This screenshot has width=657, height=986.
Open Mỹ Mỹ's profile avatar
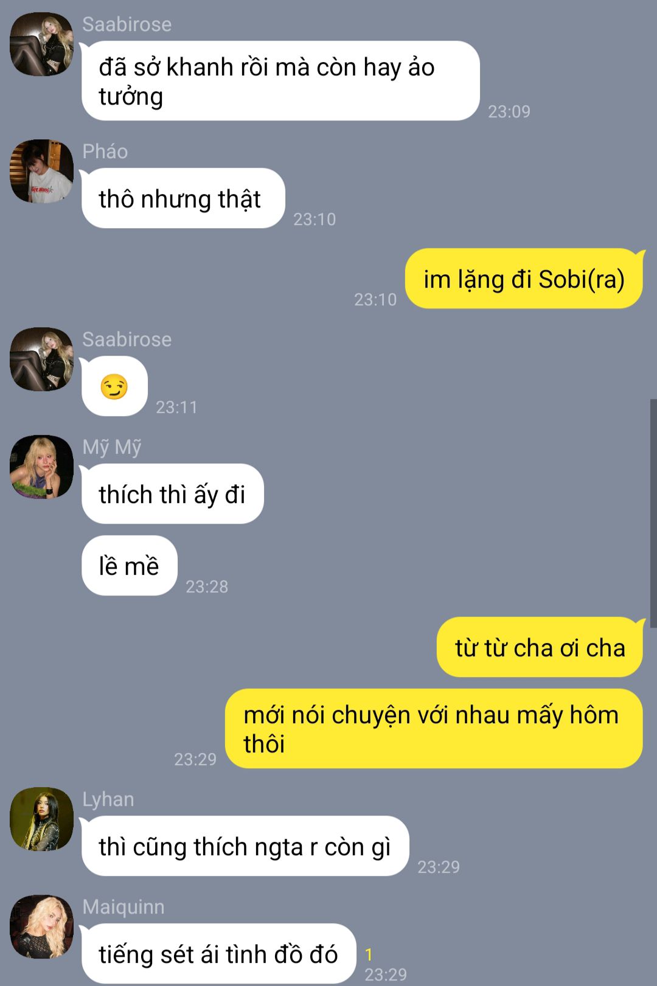41,467
